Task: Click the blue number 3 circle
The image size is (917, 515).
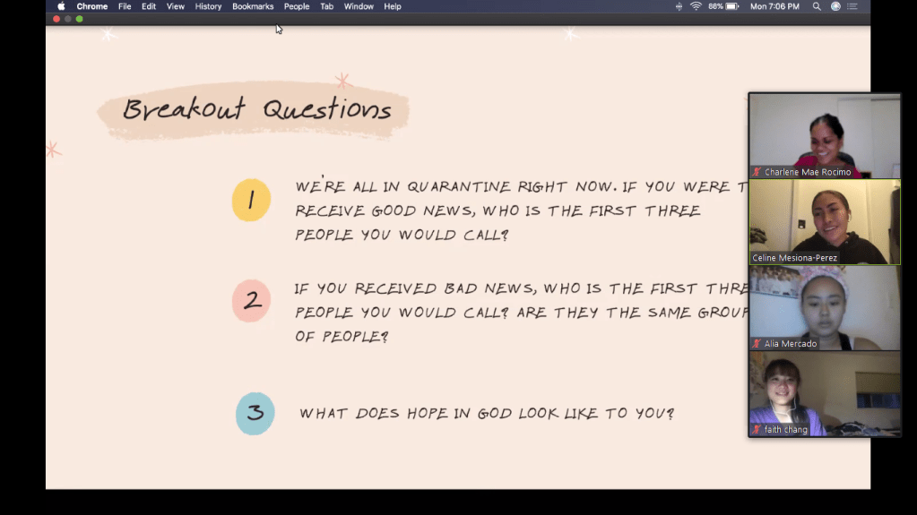Action: [255, 413]
